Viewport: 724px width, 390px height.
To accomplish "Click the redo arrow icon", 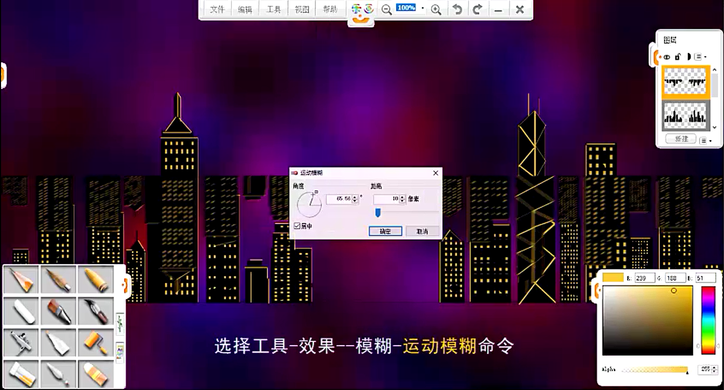I will tap(477, 10).
